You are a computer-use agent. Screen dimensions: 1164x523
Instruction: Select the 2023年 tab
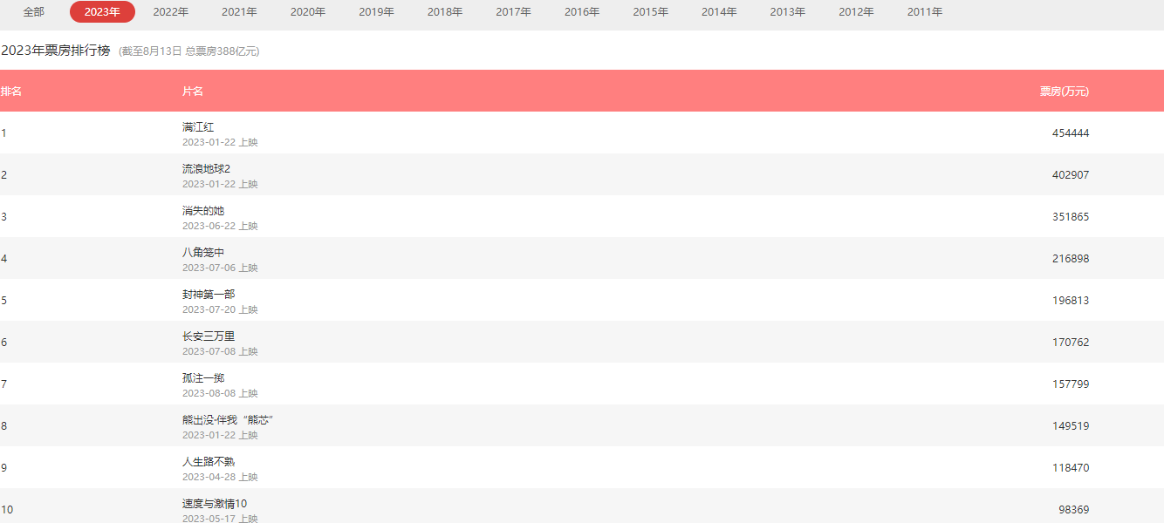pyautogui.click(x=102, y=12)
